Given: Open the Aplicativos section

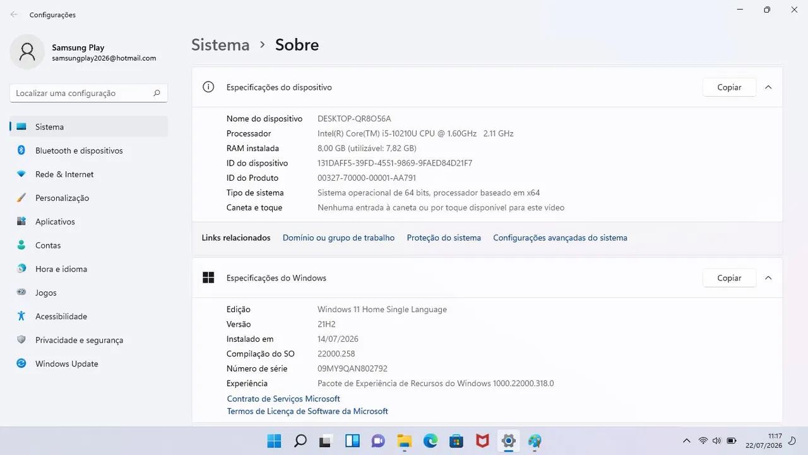Looking at the screenshot, I should click(x=88, y=221).
